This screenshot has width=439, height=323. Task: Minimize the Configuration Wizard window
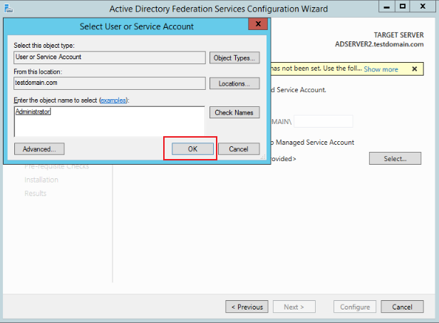pos(387,6)
